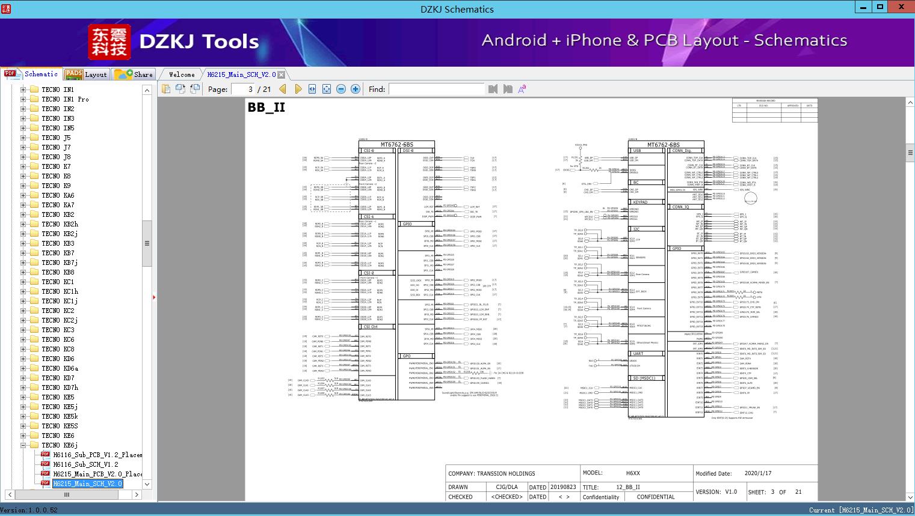
Task: Click the document vertical scrollbar thumb
Action: pos(910,153)
